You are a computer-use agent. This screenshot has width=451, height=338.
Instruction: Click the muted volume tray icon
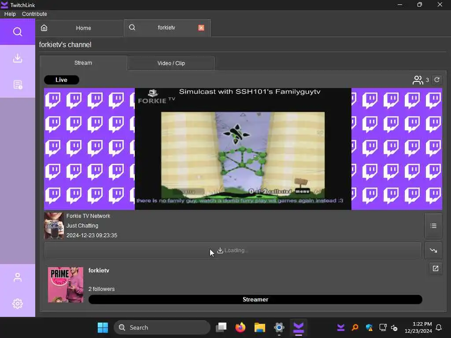click(x=394, y=327)
